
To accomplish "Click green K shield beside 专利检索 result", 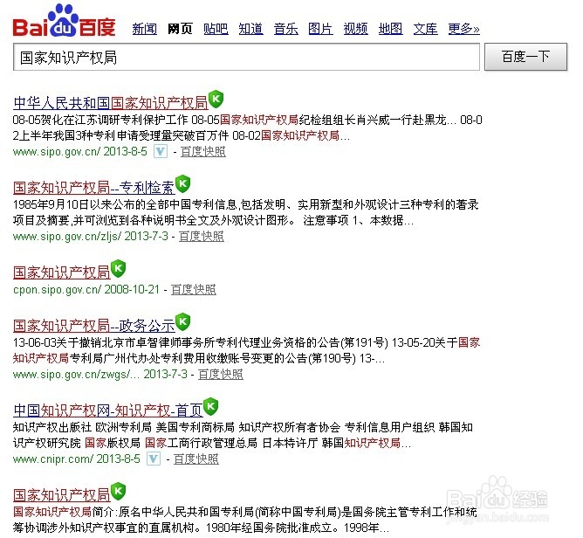I will click(182, 183).
